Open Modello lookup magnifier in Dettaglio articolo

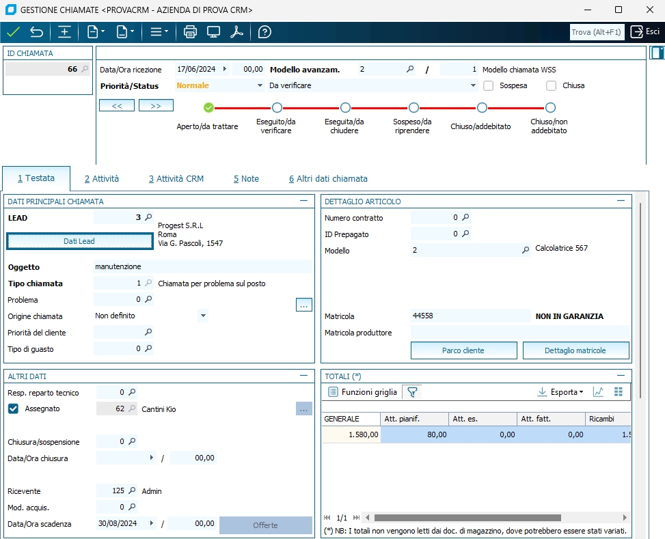coord(526,250)
